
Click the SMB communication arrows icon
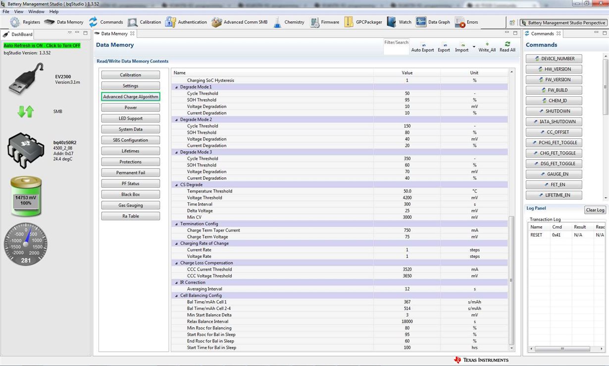click(x=25, y=112)
